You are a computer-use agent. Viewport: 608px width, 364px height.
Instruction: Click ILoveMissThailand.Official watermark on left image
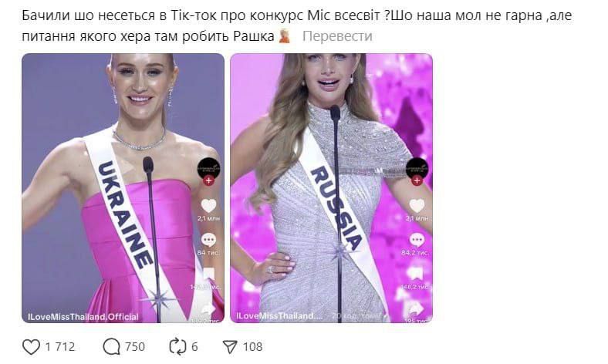click(x=83, y=317)
